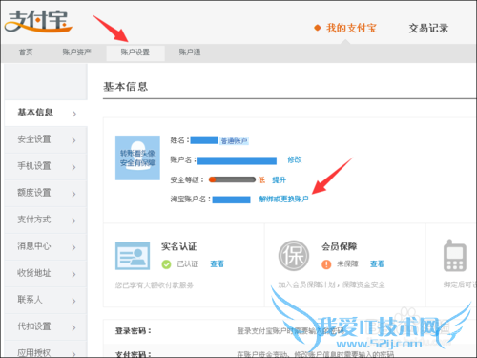Go to 首页 tab
This screenshot has width=477, height=358.
click(x=26, y=53)
